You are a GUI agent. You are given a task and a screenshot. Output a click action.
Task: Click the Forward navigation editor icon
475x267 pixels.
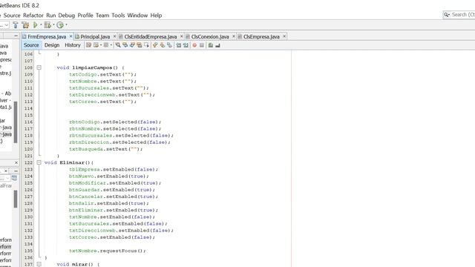pos(105,45)
